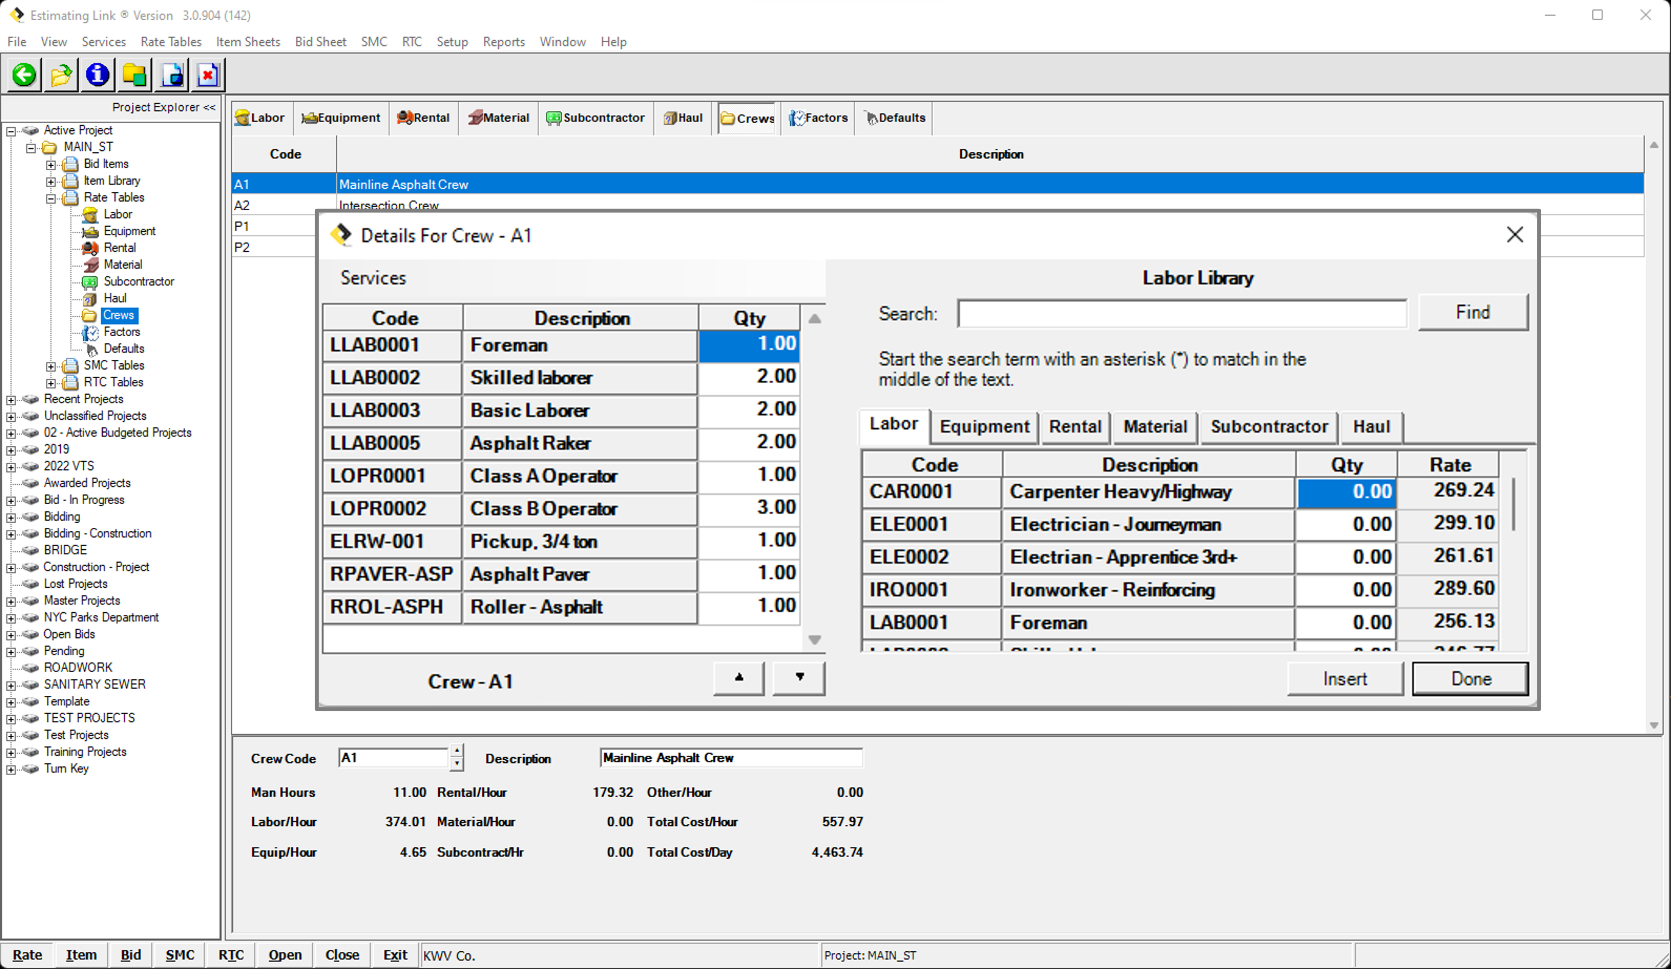Click the crew Description input field
Image resolution: width=1671 pixels, height=969 pixels.
(731, 758)
